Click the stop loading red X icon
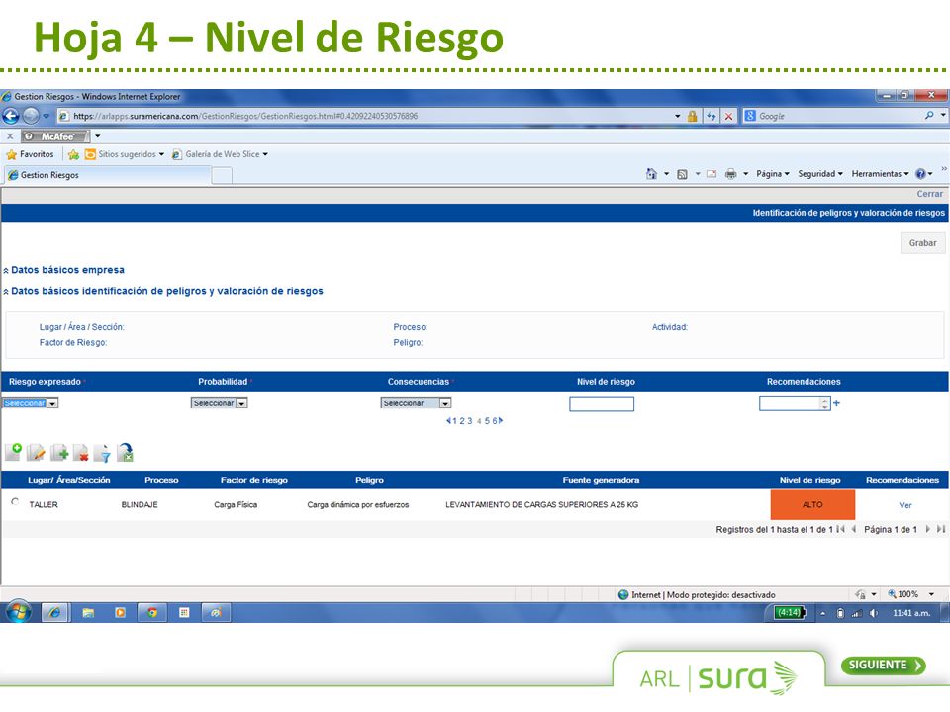Viewport: 950px width, 712px height. click(729, 116)
